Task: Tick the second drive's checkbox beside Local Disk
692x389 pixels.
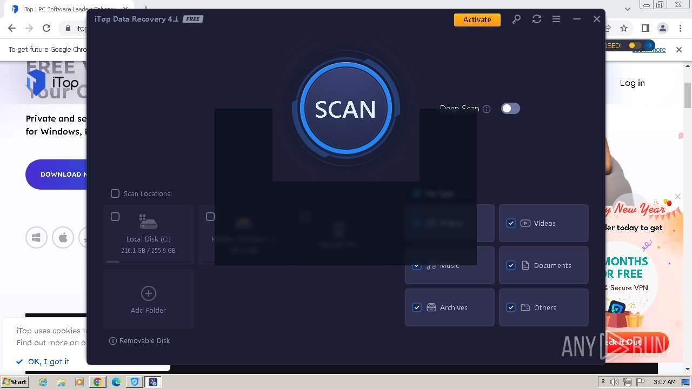Action: (210, 217)
